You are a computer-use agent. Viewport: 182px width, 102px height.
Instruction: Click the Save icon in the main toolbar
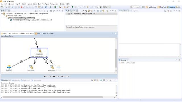(x=6, y=7)
